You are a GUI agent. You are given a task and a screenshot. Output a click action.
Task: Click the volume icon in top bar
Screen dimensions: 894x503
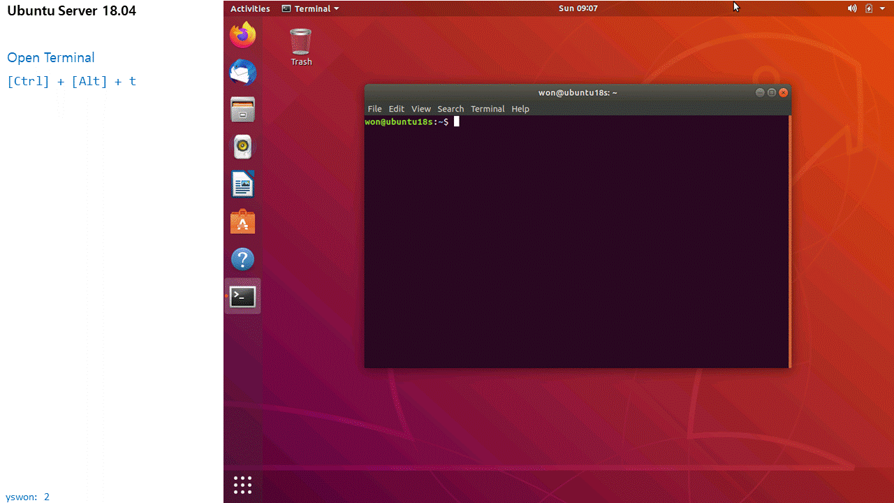[852, 8]
